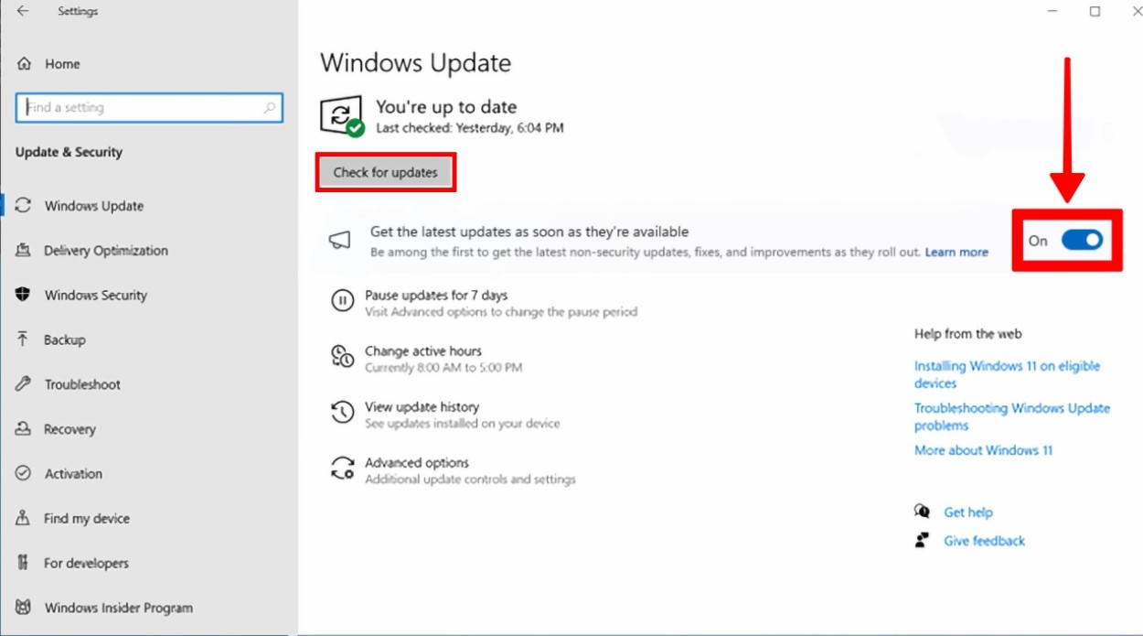The image size is (1143, 636).
Task: Click the Give feedback link
Action: pos(984,541)
